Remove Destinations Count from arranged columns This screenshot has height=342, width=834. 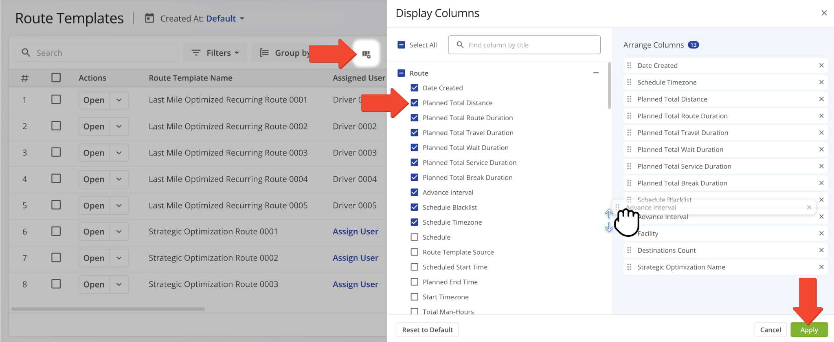click(x=821, y=250)
